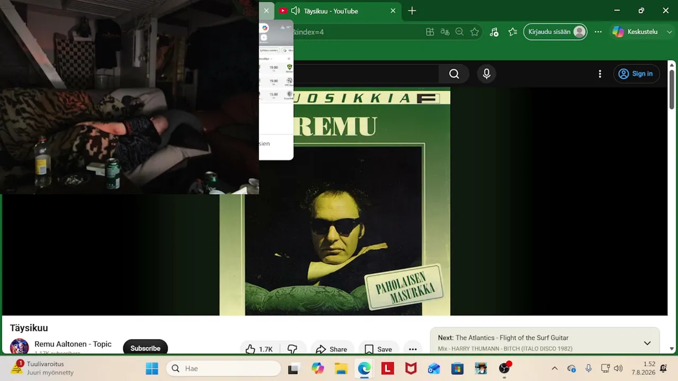The width and height of the screenshot is (678, 381).
Task: Click the Täysikuu video title text
Action: point(29,328)
